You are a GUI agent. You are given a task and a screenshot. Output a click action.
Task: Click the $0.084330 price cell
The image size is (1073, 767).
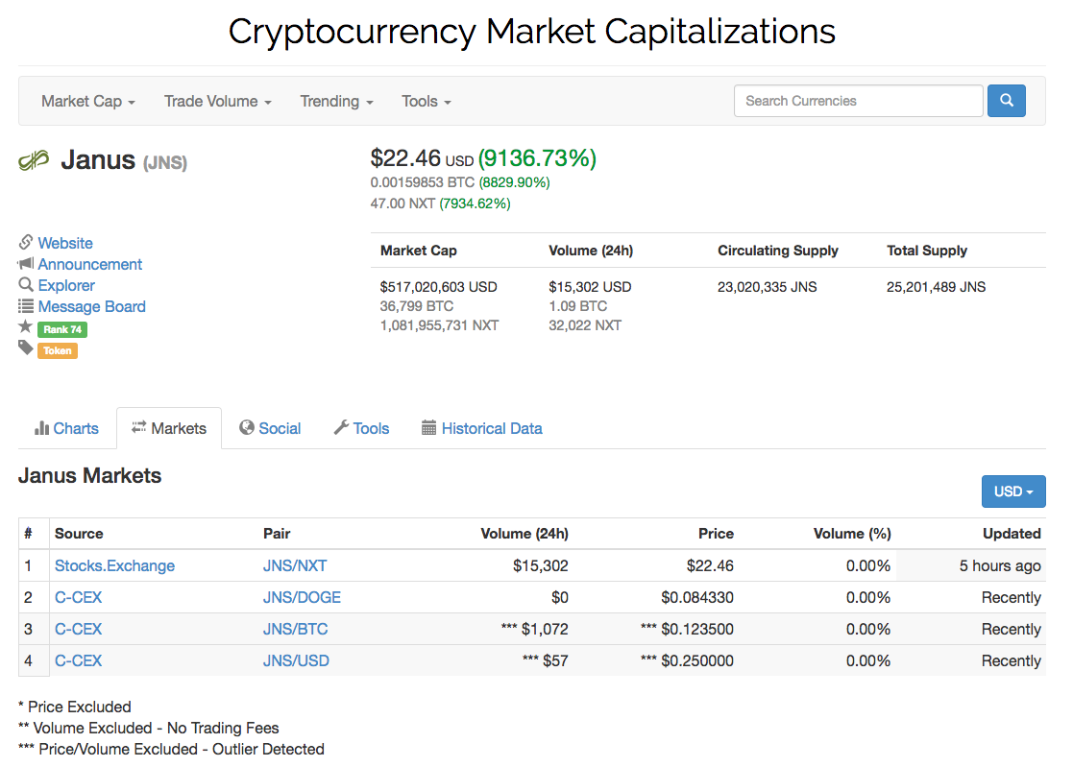pyautogui.click(x=697, y=597)
